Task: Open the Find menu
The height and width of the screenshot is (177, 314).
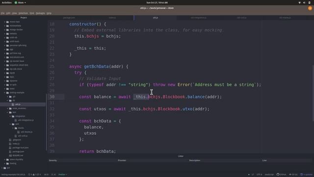Action: click(x=32, y=13)
